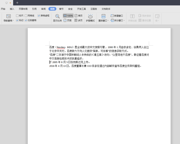Switch to 多页 multi-page view
This screenshot has width=180, height=144.
(x=79, y=20)
